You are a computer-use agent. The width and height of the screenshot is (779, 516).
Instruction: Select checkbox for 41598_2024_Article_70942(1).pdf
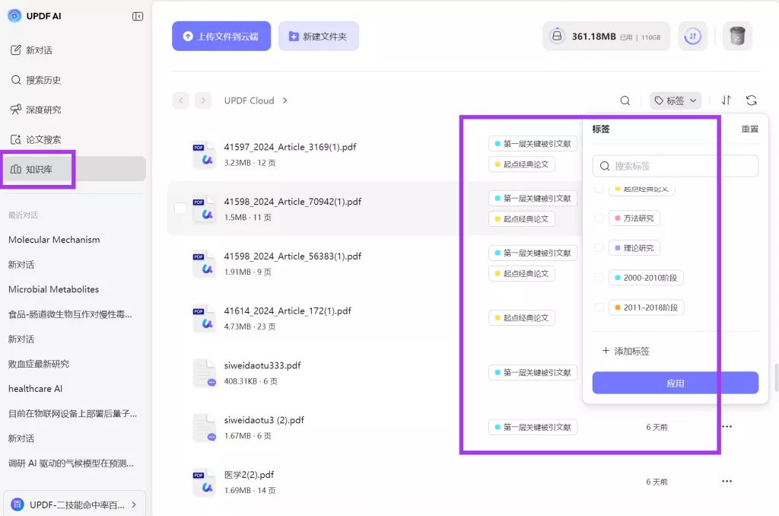[180, 208]
